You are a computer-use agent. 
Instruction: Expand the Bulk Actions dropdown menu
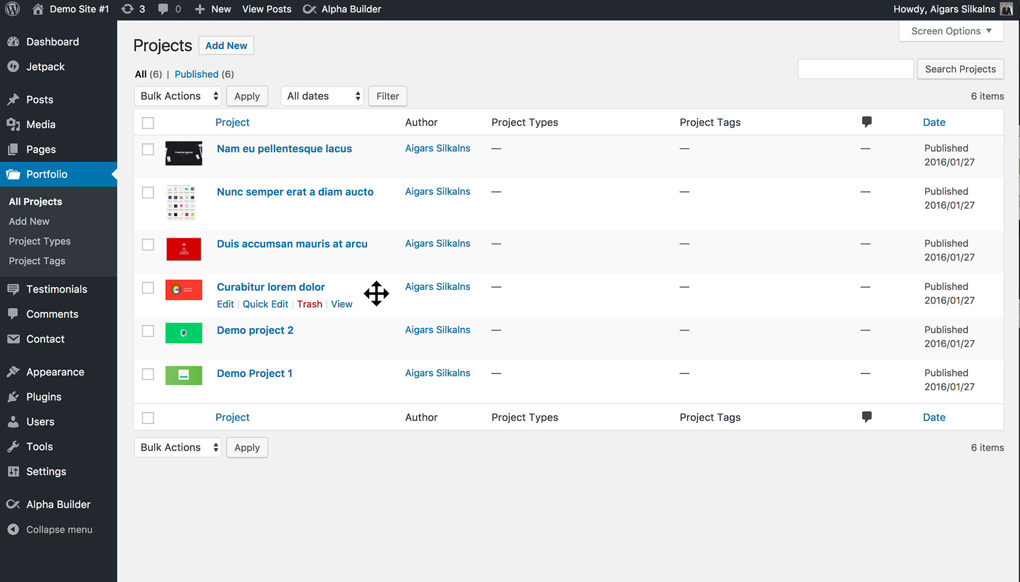pyautogui.click(x=177, y=96)
